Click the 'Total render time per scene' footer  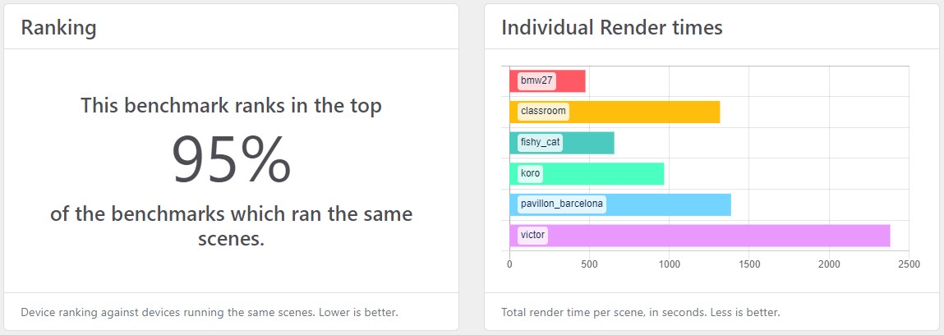pyautogui.click(x=641, y=313)
